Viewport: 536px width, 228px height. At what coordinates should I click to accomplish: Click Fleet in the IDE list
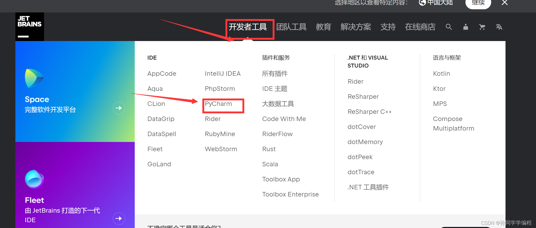point(155,149)
